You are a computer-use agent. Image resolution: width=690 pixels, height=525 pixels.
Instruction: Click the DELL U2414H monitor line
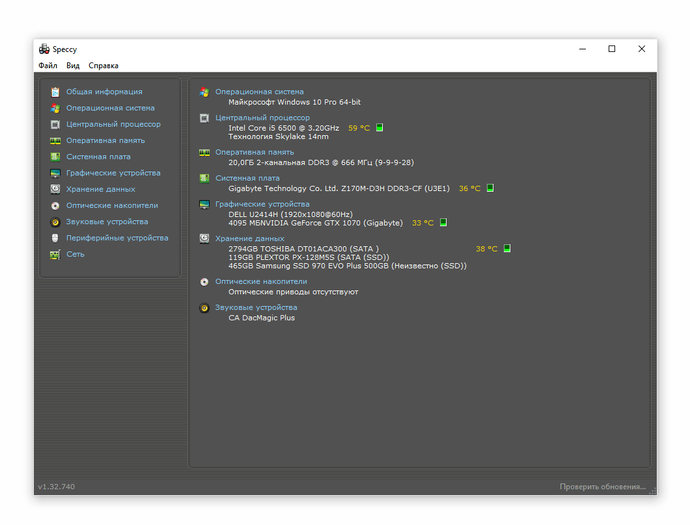290,214
